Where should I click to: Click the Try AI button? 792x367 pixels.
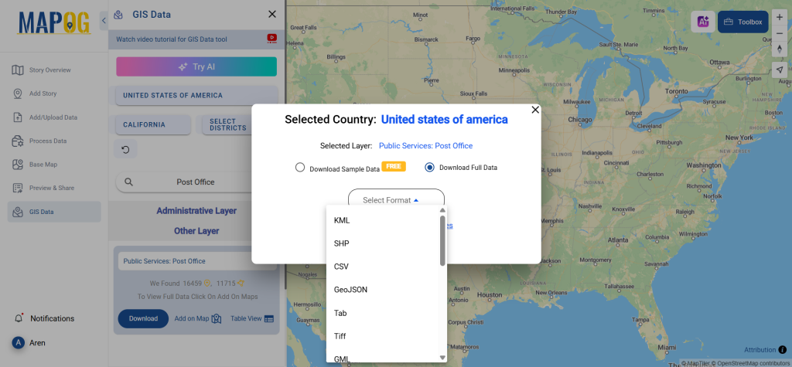(196, 66)
